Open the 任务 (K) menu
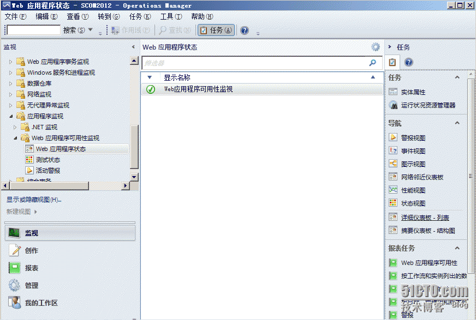This screenshot has width=476, height=320. 140,16
